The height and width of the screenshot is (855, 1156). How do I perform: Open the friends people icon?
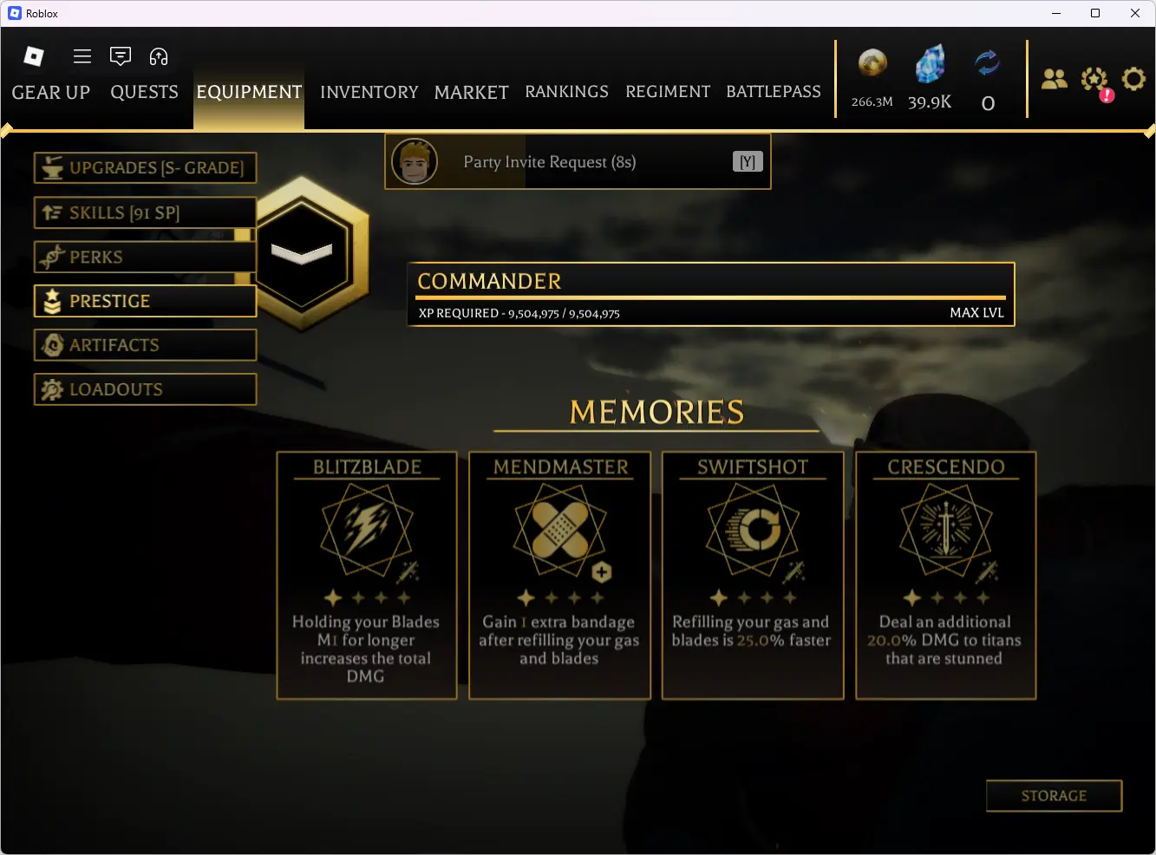point(1055,80)
